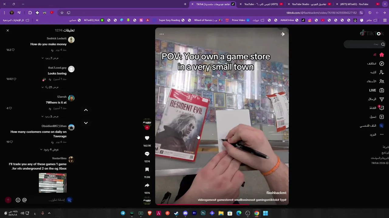
Task: Open the video comments bubble icon
Action: pos(147,154)
